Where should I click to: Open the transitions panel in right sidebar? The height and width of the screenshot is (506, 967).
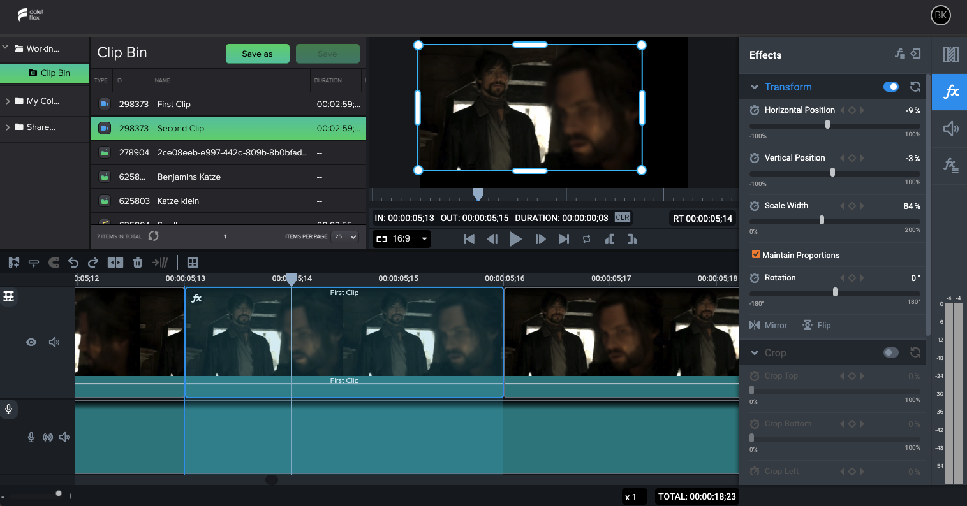[950, 55]
